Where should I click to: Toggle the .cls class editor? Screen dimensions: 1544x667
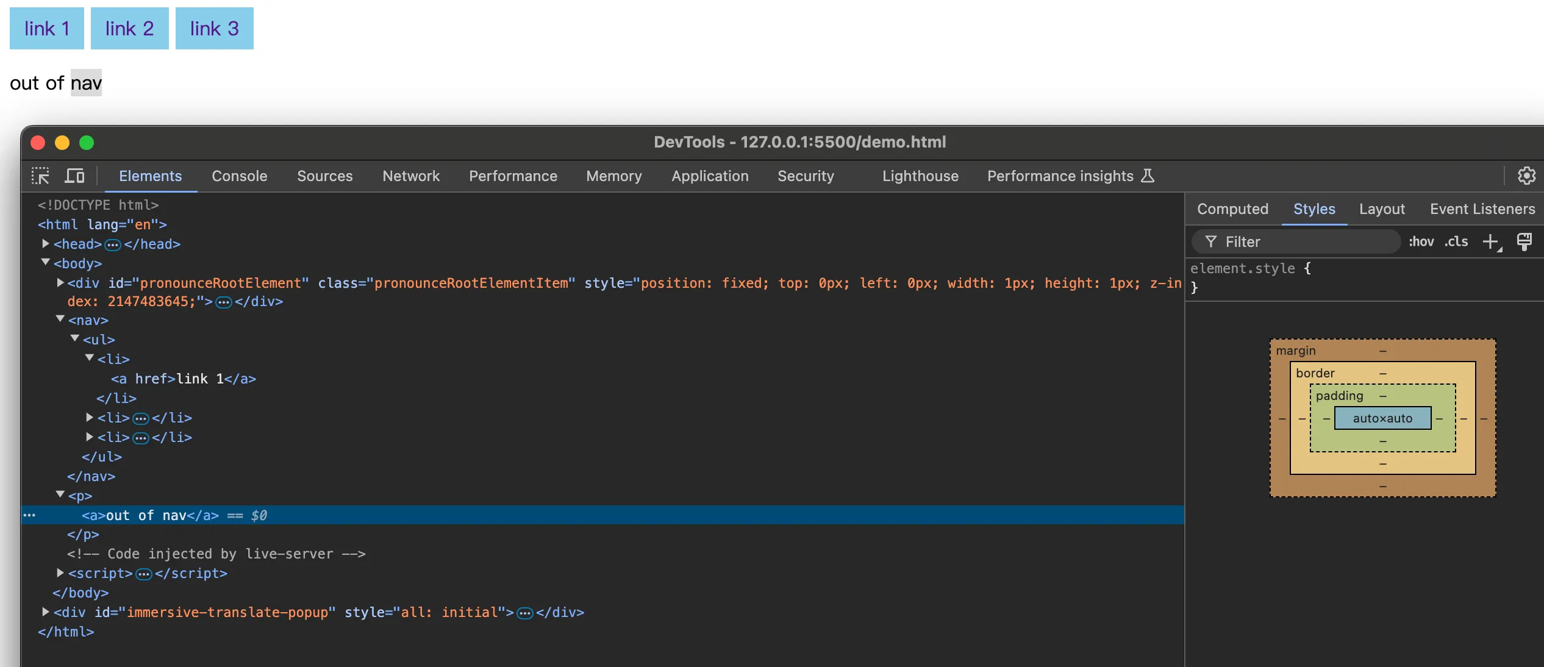1456,242
